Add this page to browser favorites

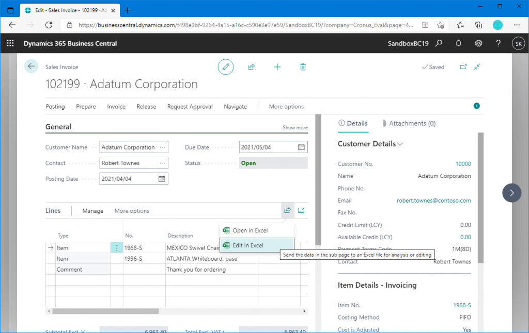[x=440, y=25]
